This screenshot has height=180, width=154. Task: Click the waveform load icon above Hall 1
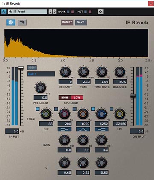[x=32, y=67]
